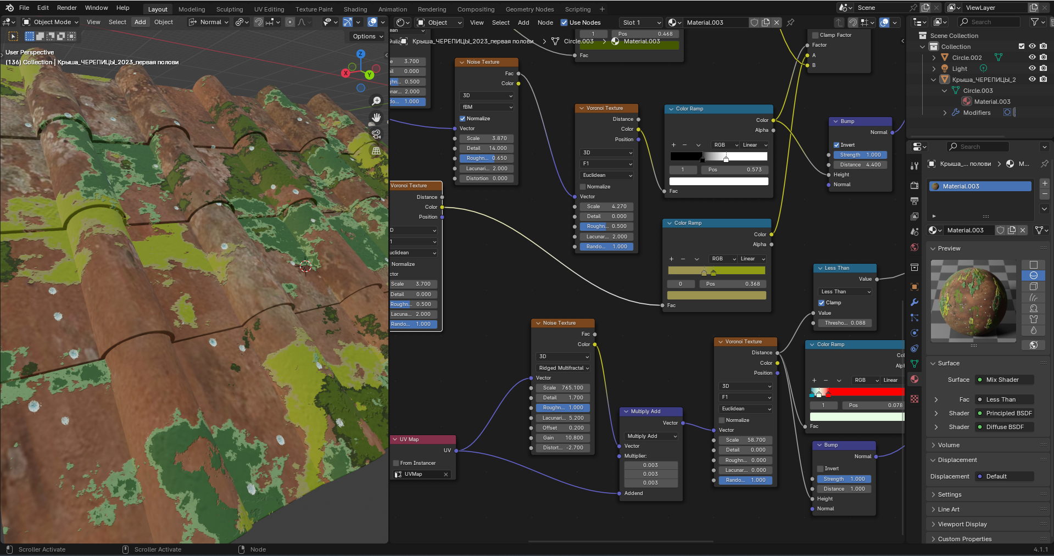Viewport: 1054px width, 556px height.
Task: Adjust Bump Strength 1.000 slider on upper Bump
Action: pos(860,155)
